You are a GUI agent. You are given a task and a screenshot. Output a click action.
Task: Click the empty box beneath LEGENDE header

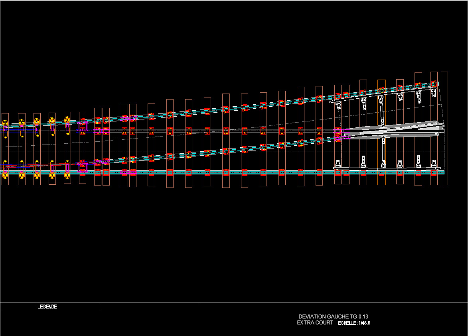(51, 323)
